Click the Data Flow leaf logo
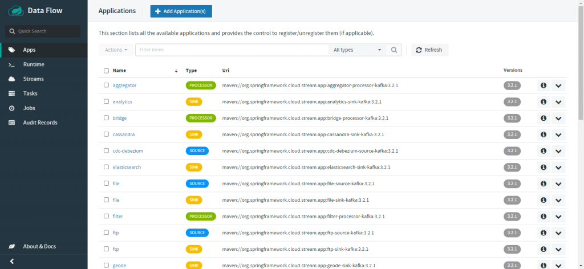Image resolution: width=584 pixels, height=269 pixels. click(x=16, y=10)
